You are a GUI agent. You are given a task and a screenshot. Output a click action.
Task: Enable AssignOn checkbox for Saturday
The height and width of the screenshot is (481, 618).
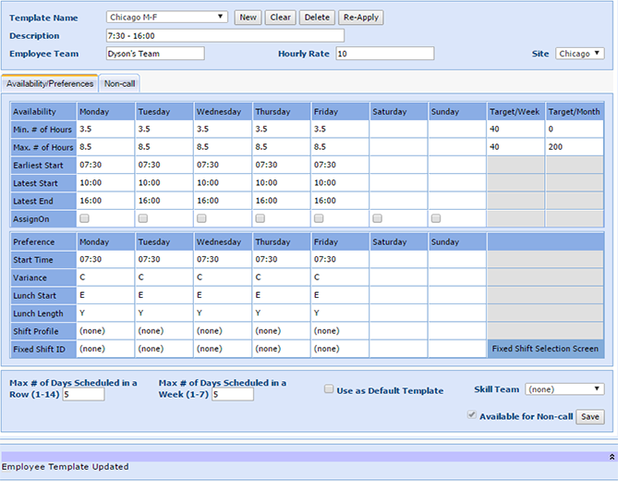point(378,218)
